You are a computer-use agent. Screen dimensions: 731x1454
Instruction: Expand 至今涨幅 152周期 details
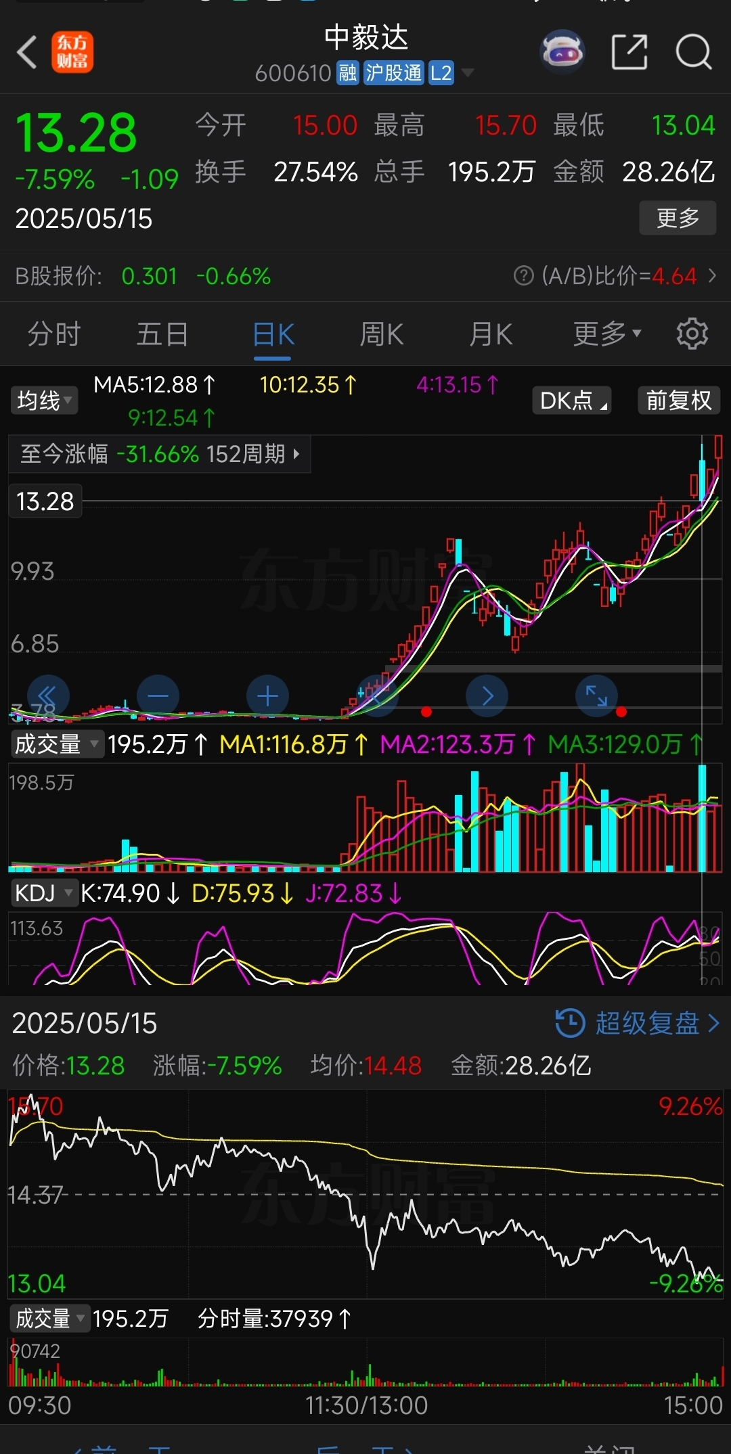(x=160, y=454)
